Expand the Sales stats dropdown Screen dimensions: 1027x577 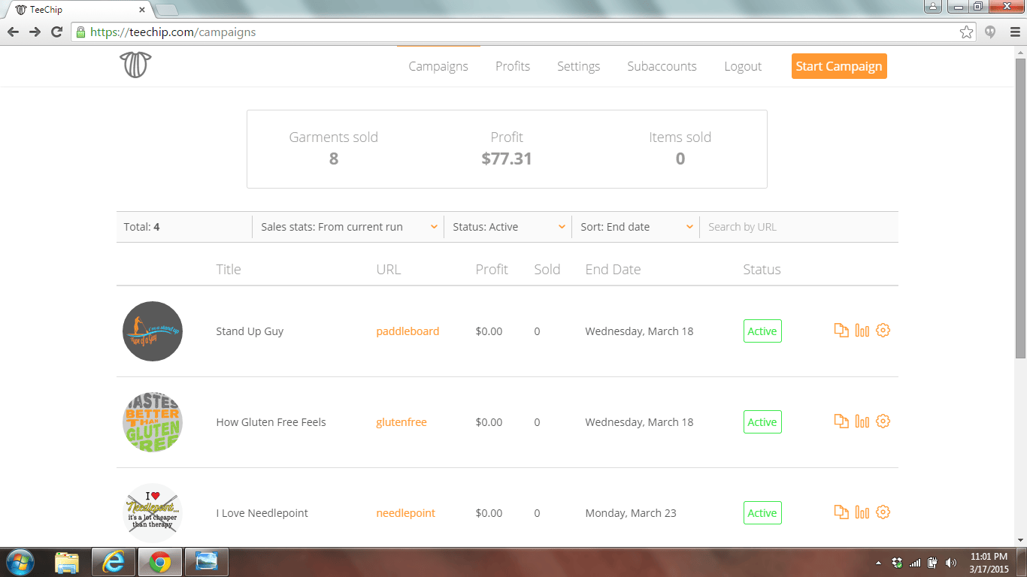coord(348,227)
